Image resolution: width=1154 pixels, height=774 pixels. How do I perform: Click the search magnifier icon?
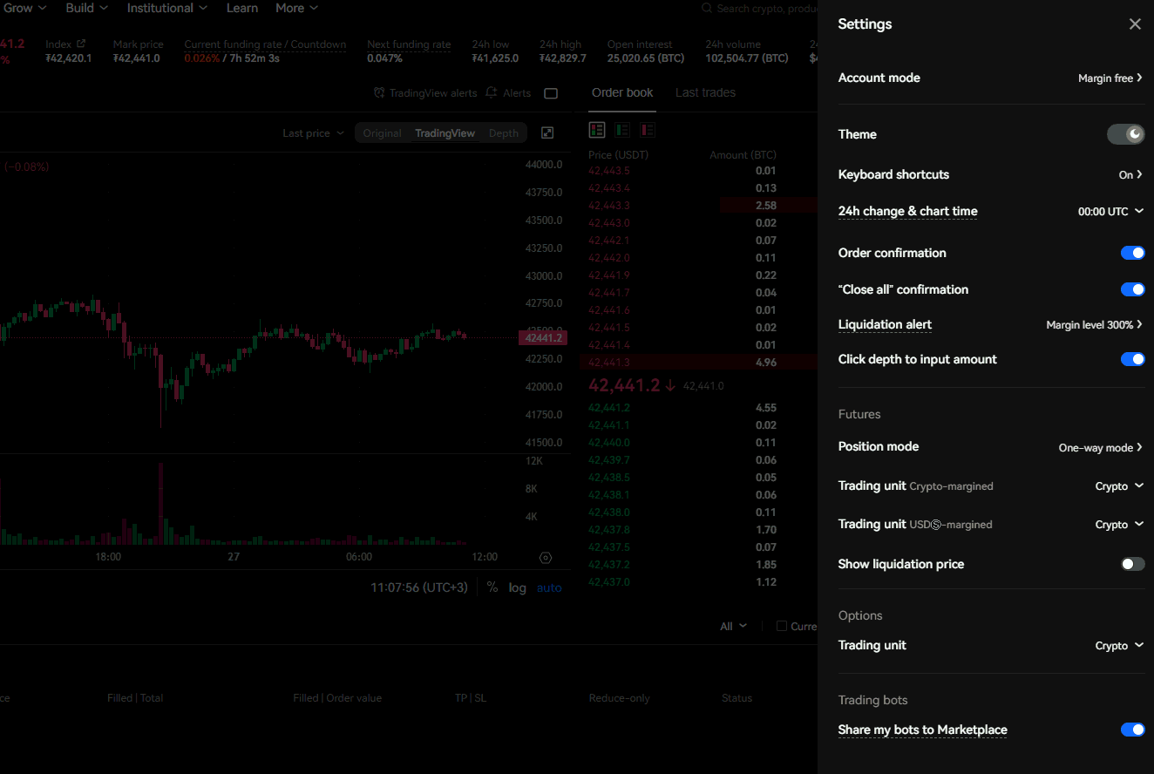pyautogui.click(x=707, y=8)
